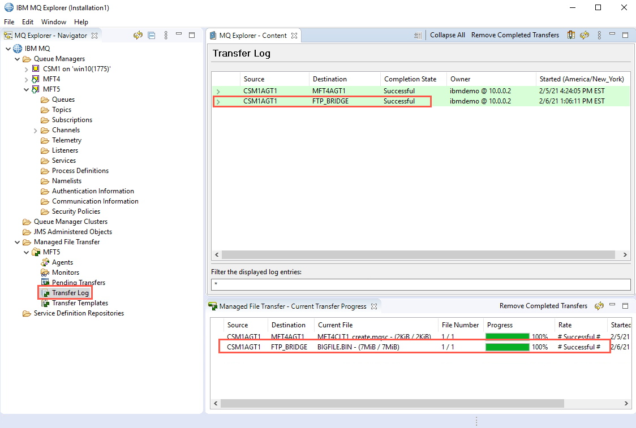
Task: Select the Security Policies folder
Action: click(76, 211)
